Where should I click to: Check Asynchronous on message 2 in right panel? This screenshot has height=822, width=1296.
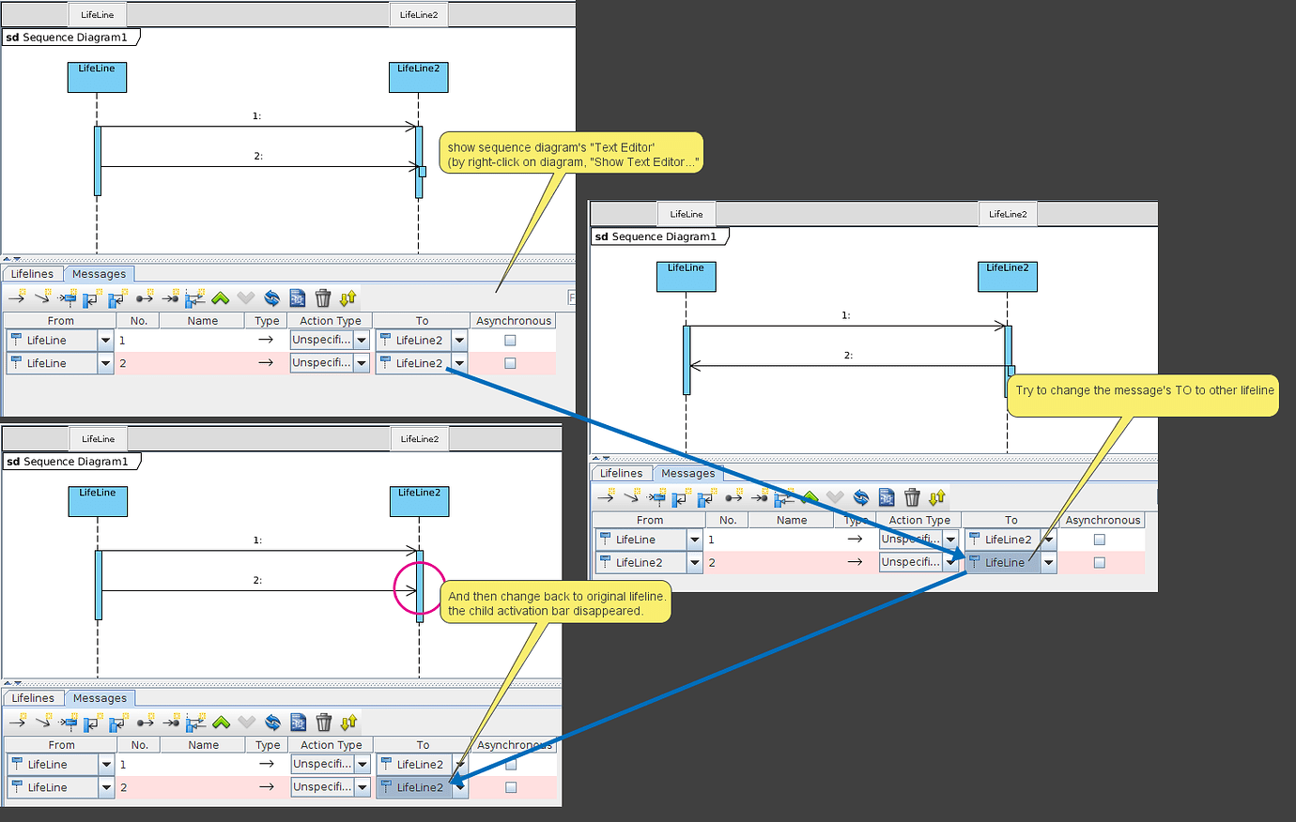point(1101,561)
